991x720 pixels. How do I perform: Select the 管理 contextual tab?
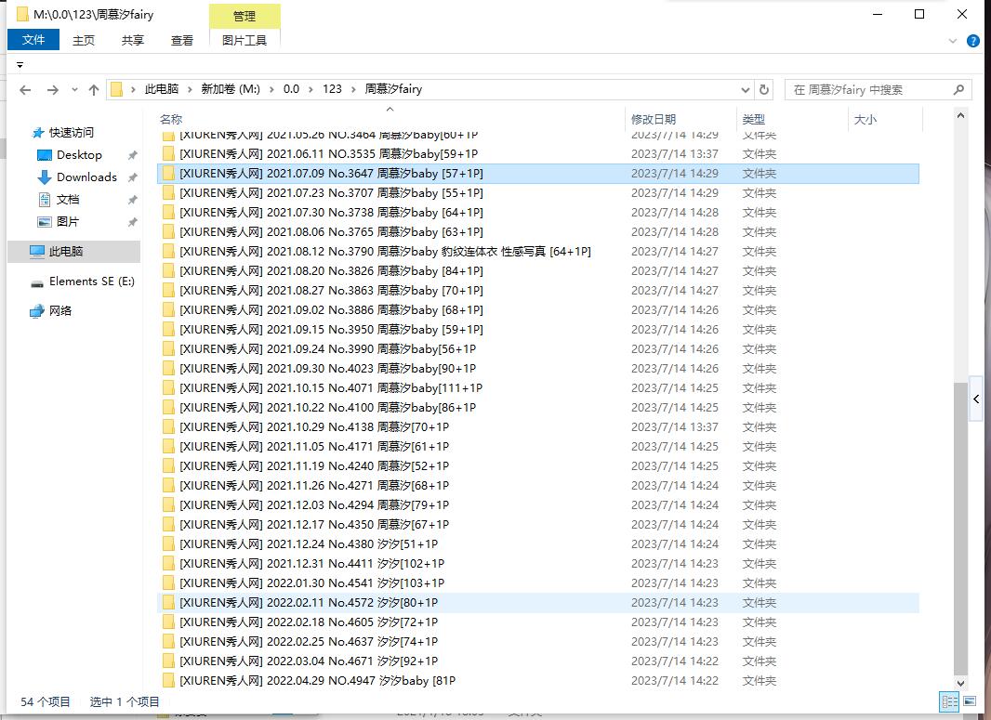pos(244,17)
